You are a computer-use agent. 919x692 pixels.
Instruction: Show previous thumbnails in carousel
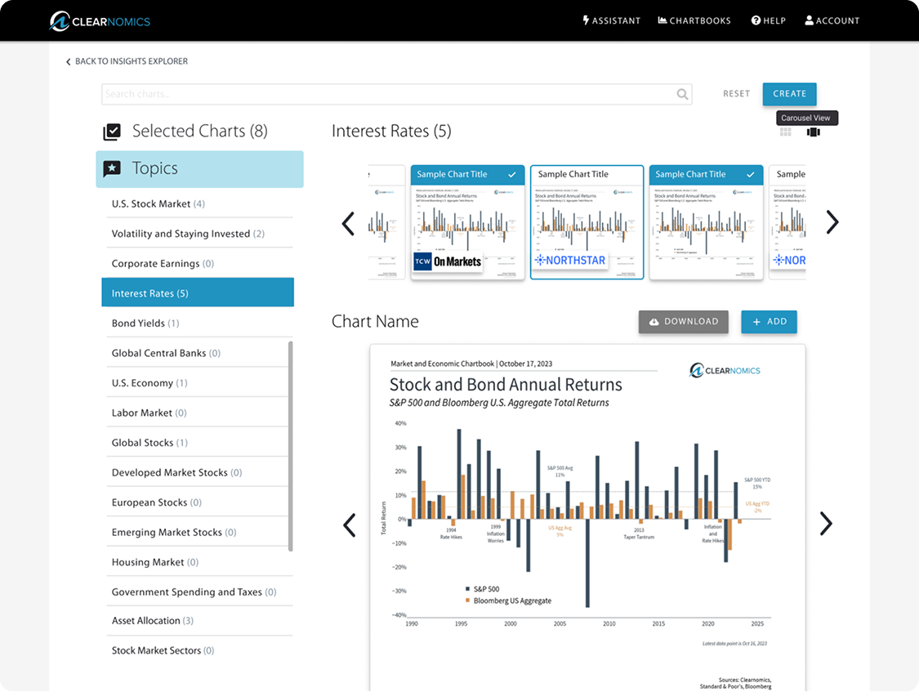[348, 223]
